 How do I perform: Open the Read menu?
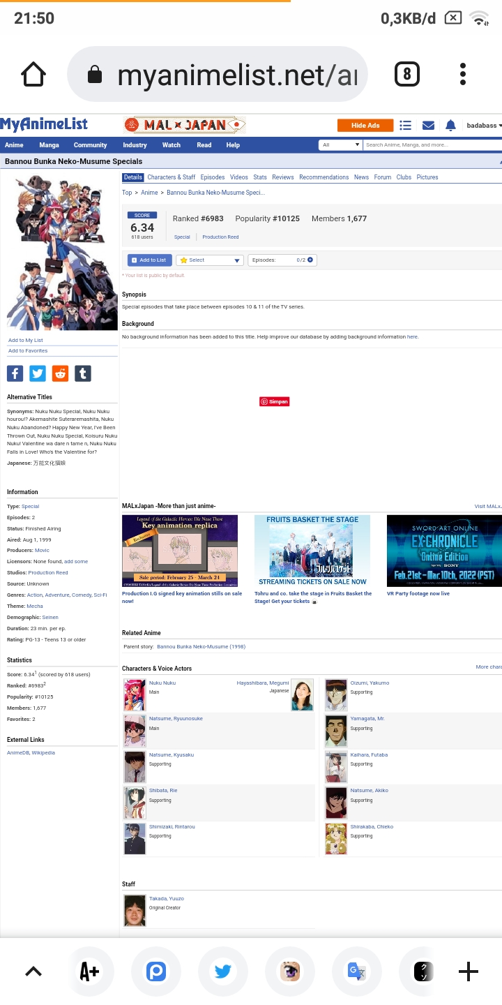204,145
